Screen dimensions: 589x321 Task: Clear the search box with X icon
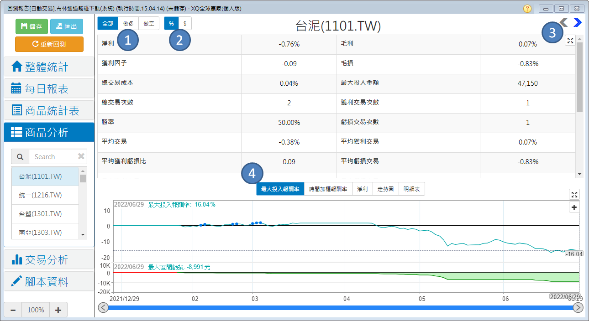pos(81,156)
